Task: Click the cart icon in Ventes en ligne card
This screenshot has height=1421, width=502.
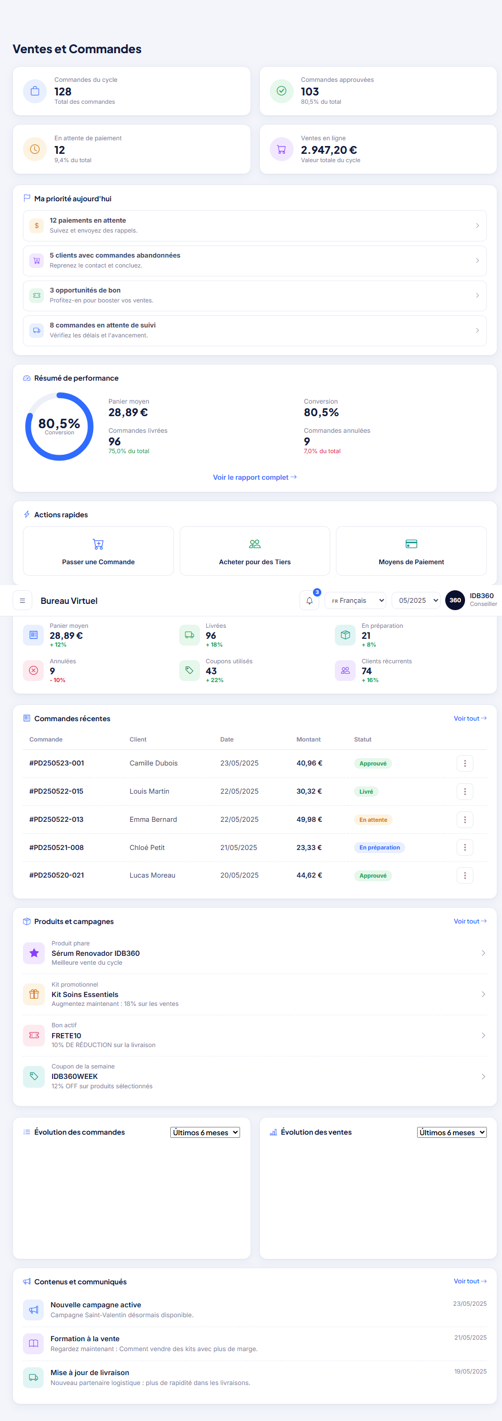Action: click(281, 150)
